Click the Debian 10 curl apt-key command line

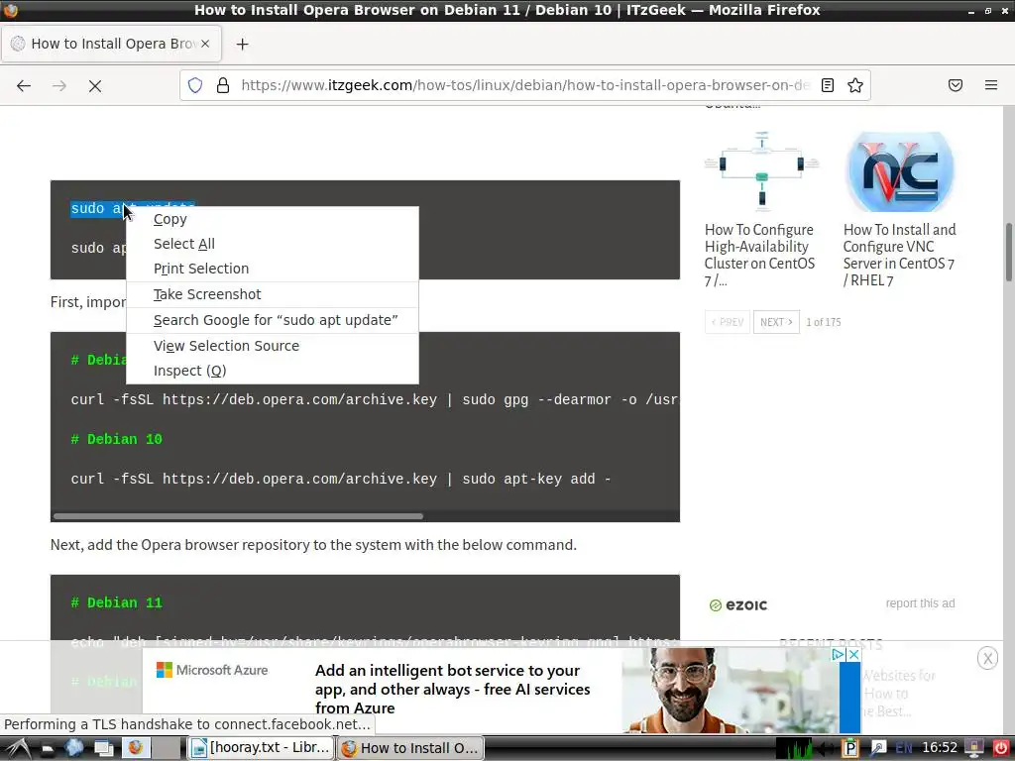click(341, 479)
